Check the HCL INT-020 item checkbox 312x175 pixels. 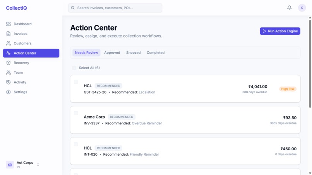pyautogui.click(x=76, y=144)
